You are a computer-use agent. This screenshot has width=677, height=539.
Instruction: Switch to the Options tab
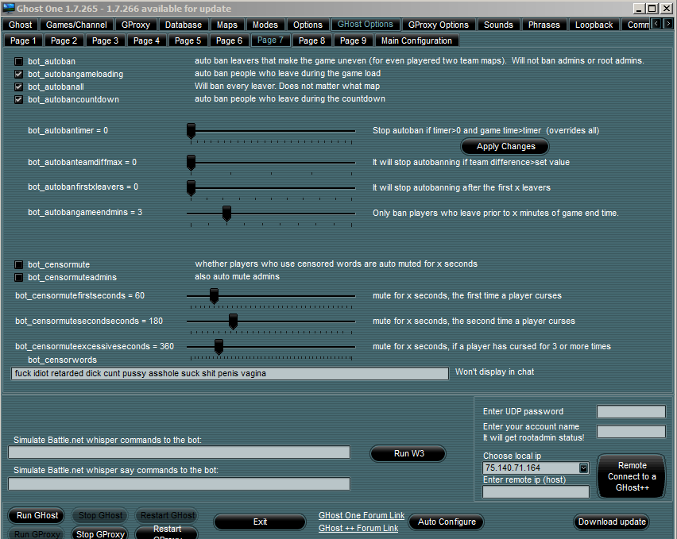pyautogui.click(x=308, y=25)
